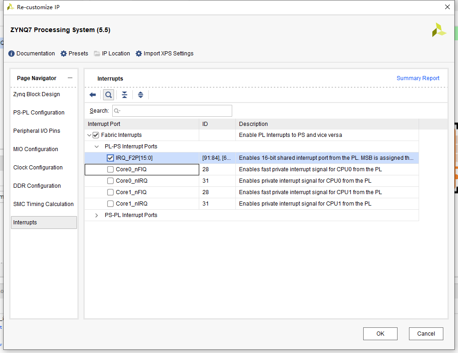Click the Import XPS Settings gear icon
This screenshot has width=458, height=353.
point(139,54)
